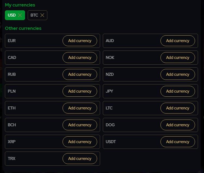The height and width of the screenshot is (173, 204).
Task: Click Add currency for USDT
Action: point(178,142)
